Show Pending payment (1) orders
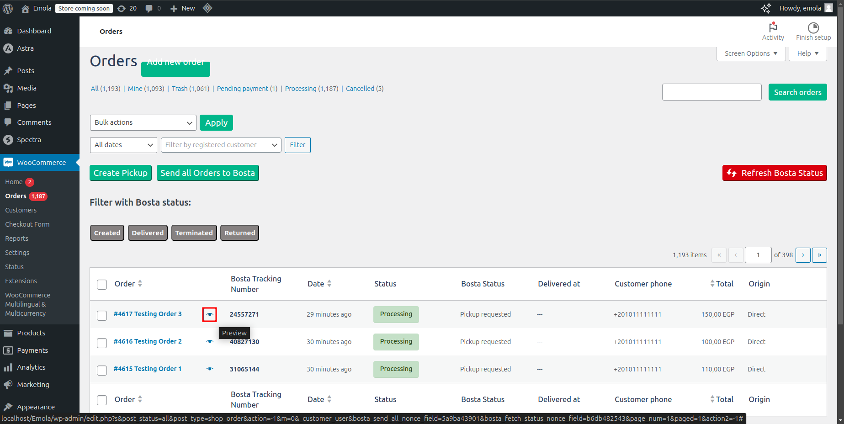 pyautogui.click(x=247, y=89)
